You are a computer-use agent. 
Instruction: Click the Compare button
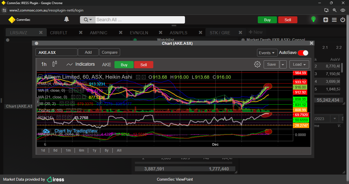110,52
